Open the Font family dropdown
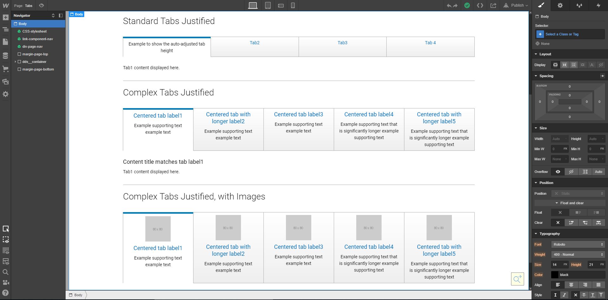The image size is (608, 300). pos(578,244)
